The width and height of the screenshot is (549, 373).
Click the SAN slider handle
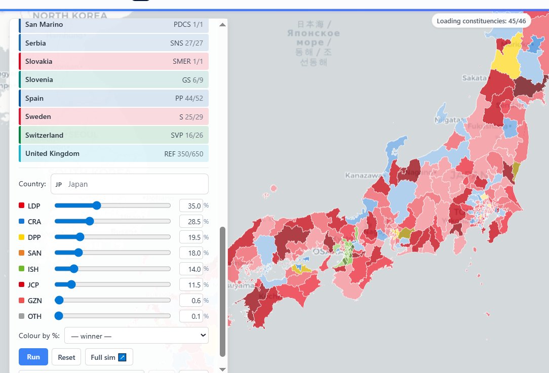coord(79,253)
